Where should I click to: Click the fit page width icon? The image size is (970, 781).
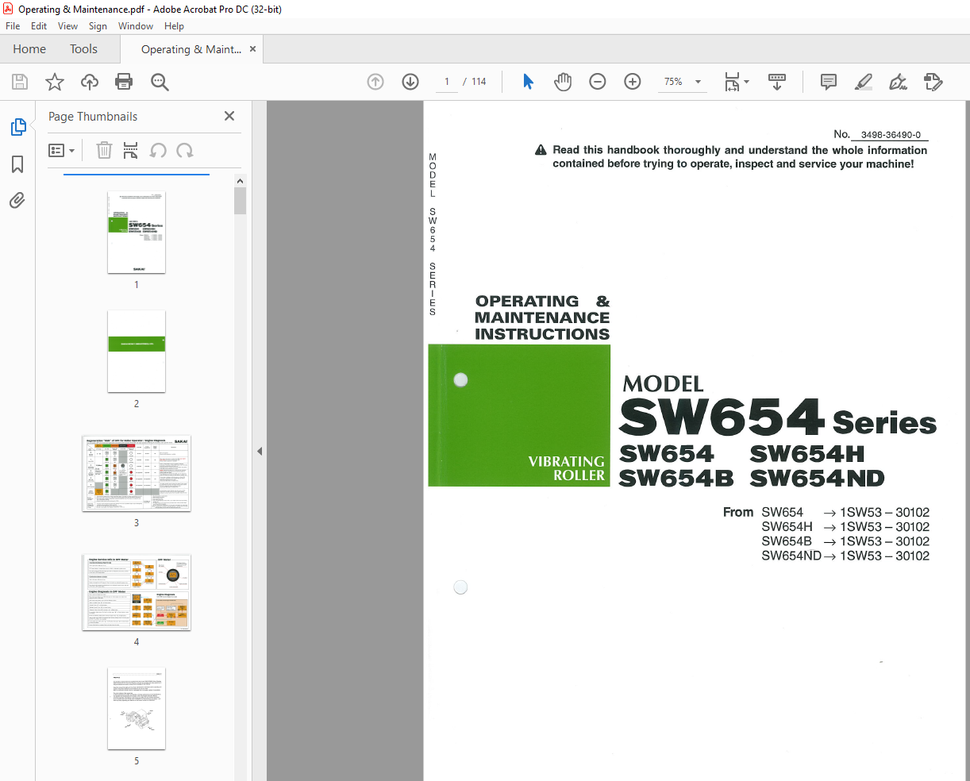(x=732, y=82)
